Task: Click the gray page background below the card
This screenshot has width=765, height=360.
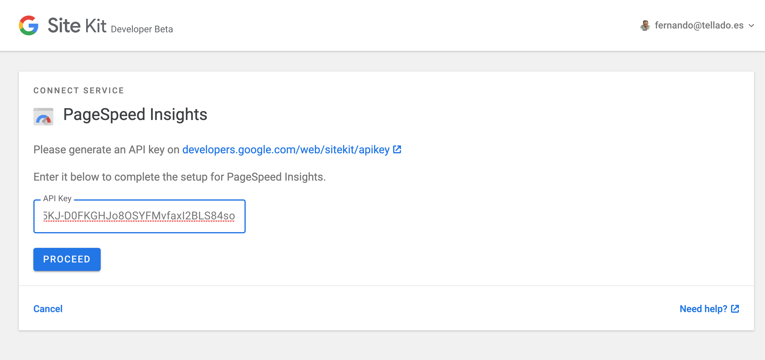Action: click(382, 345)
